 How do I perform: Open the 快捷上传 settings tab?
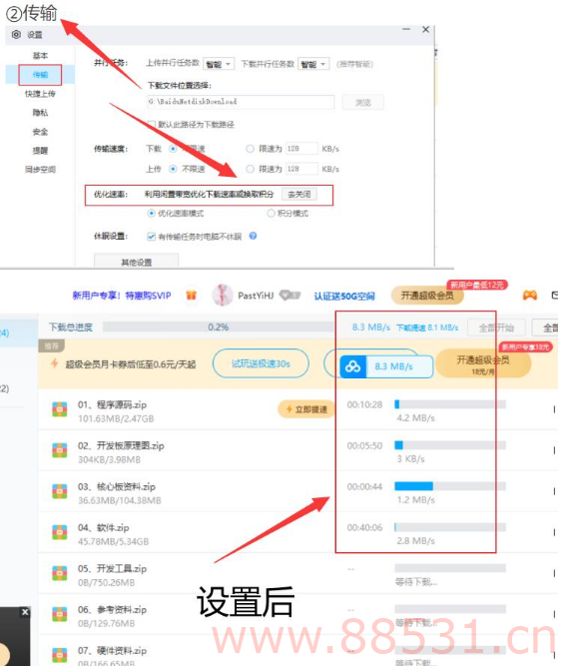click(x=40, y=94)
